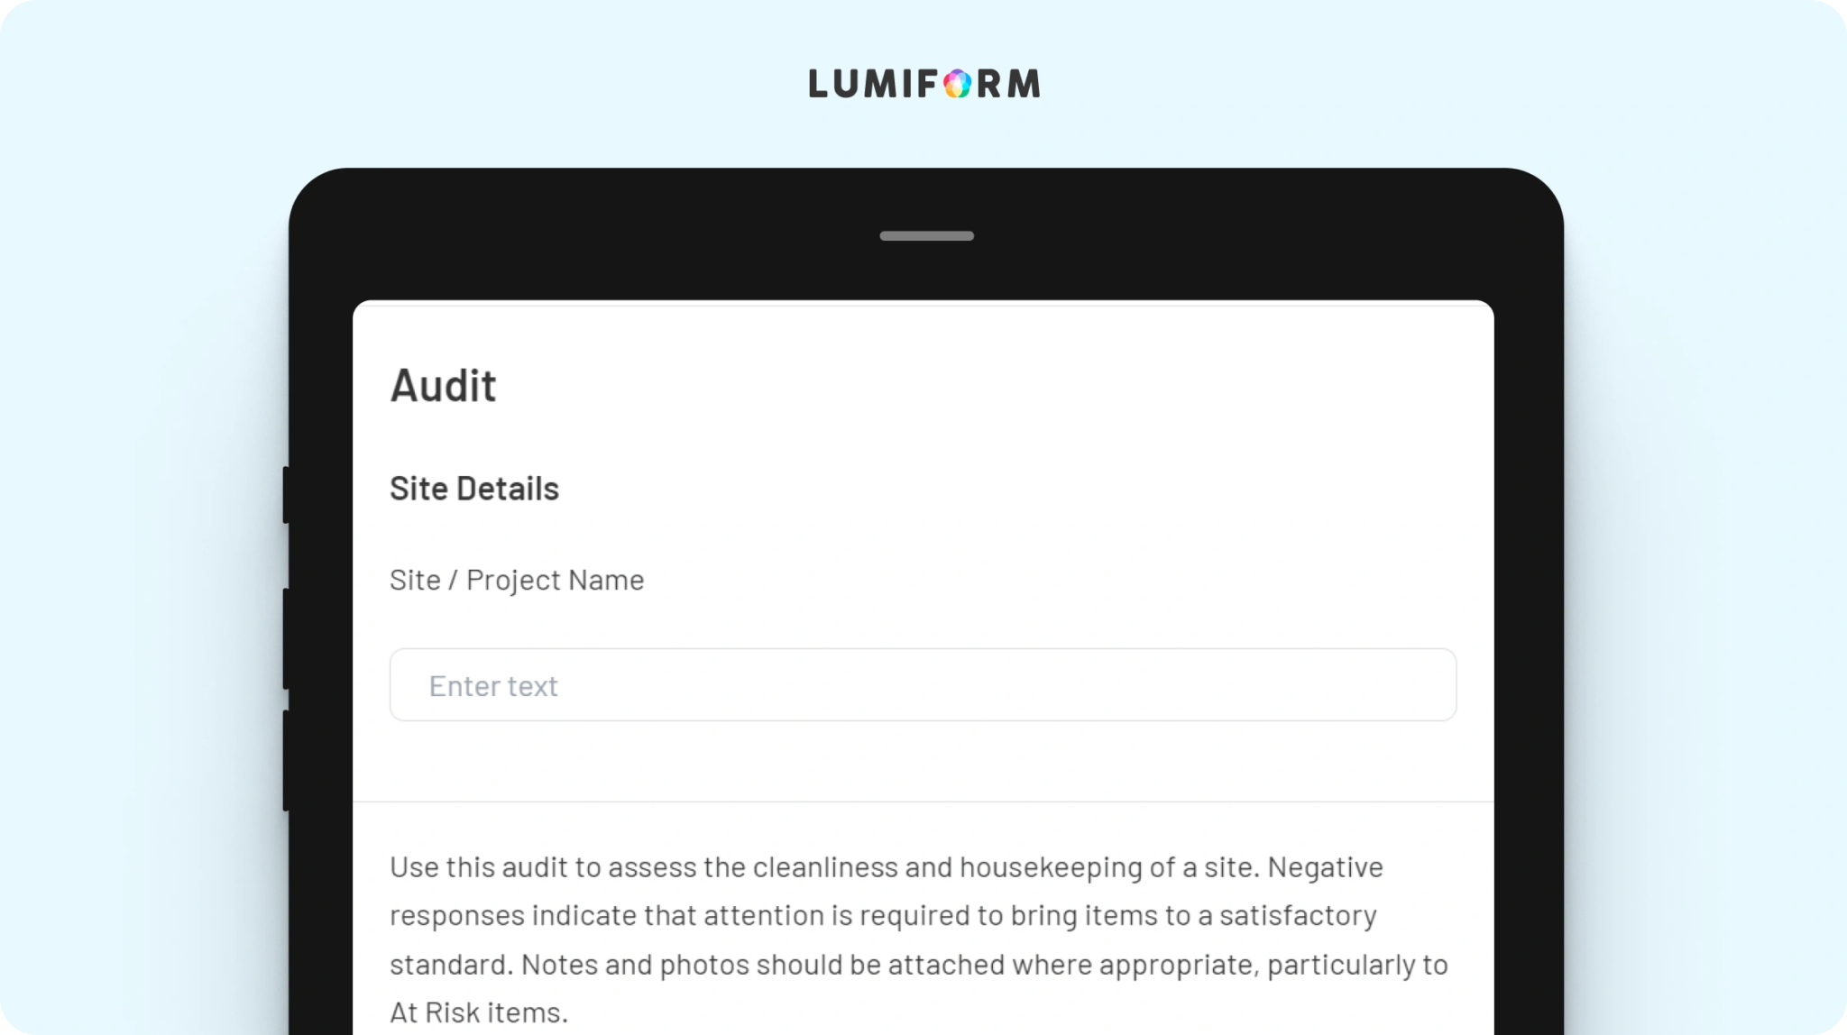Select the Site Details section heading
This screenshot has height=1035, width=1847.
click(x=474, y=489)
